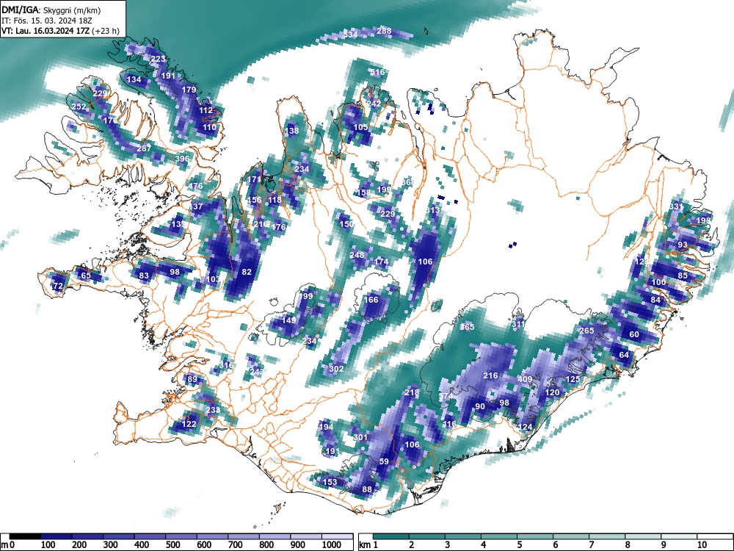Click the map value '476'

(196, 186)
